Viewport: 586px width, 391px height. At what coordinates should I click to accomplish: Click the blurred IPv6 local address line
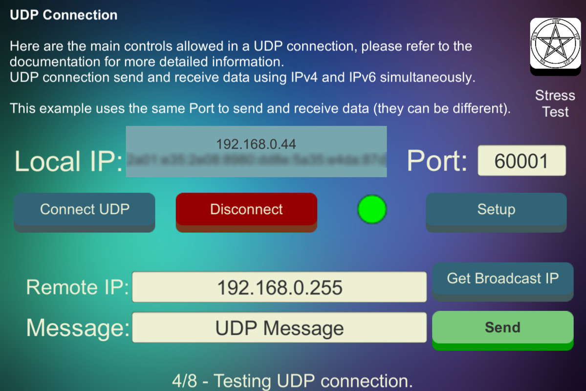pyautogui.click(x=257, y=160)
